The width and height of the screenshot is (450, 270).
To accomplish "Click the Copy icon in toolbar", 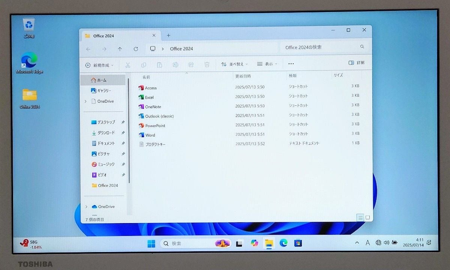I will coord(144,65).
